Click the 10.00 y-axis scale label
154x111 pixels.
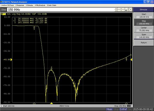pos(7,17)
